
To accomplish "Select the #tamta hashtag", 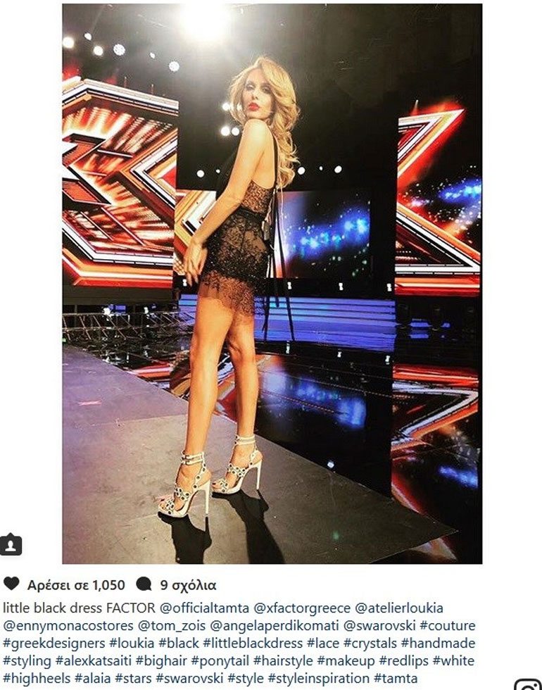I will (x=396, y=678).
